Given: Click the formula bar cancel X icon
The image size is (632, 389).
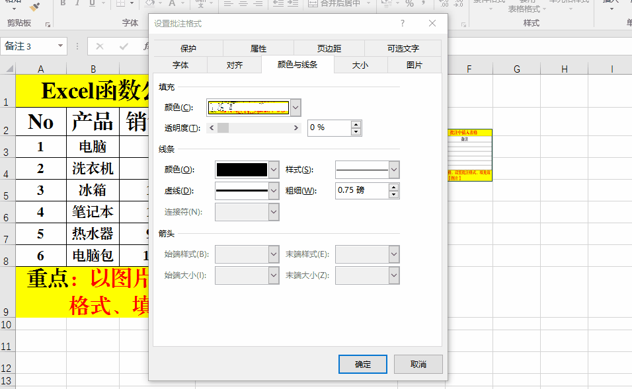Looking at the screenshot, I should (100, 46).
